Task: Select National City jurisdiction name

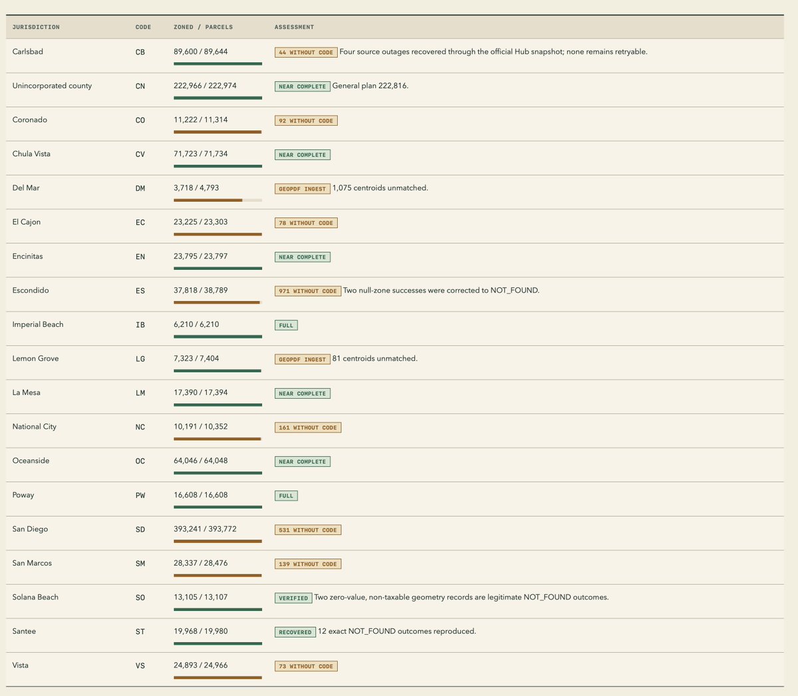Action: [34, 426]
